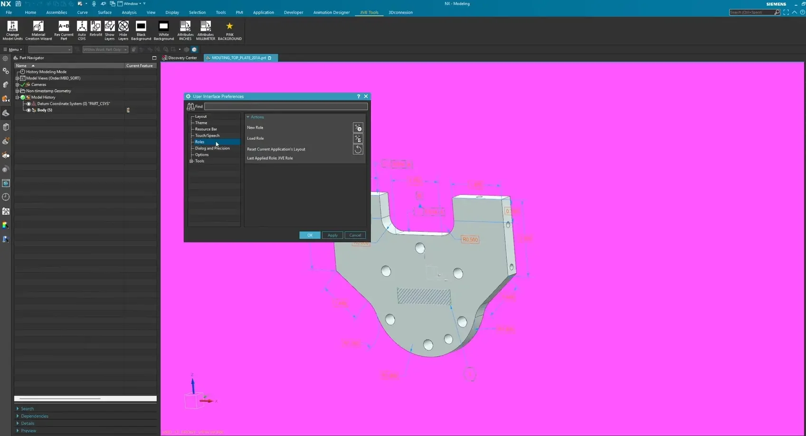Open the Assembly Navigator gears icon in the resource bar
The image size is (806, 436).
6,71
